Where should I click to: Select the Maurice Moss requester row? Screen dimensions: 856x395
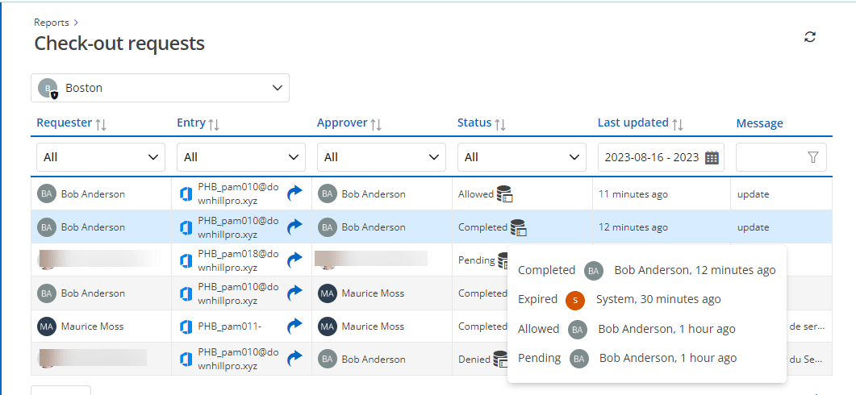tap(93, 326)
